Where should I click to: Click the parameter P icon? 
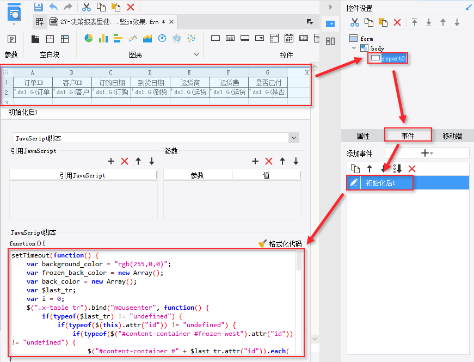[11, 39]
